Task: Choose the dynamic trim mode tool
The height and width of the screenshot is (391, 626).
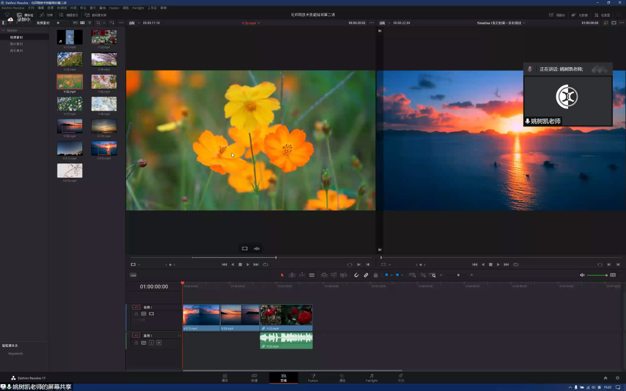Action: (x=302, y=275)
